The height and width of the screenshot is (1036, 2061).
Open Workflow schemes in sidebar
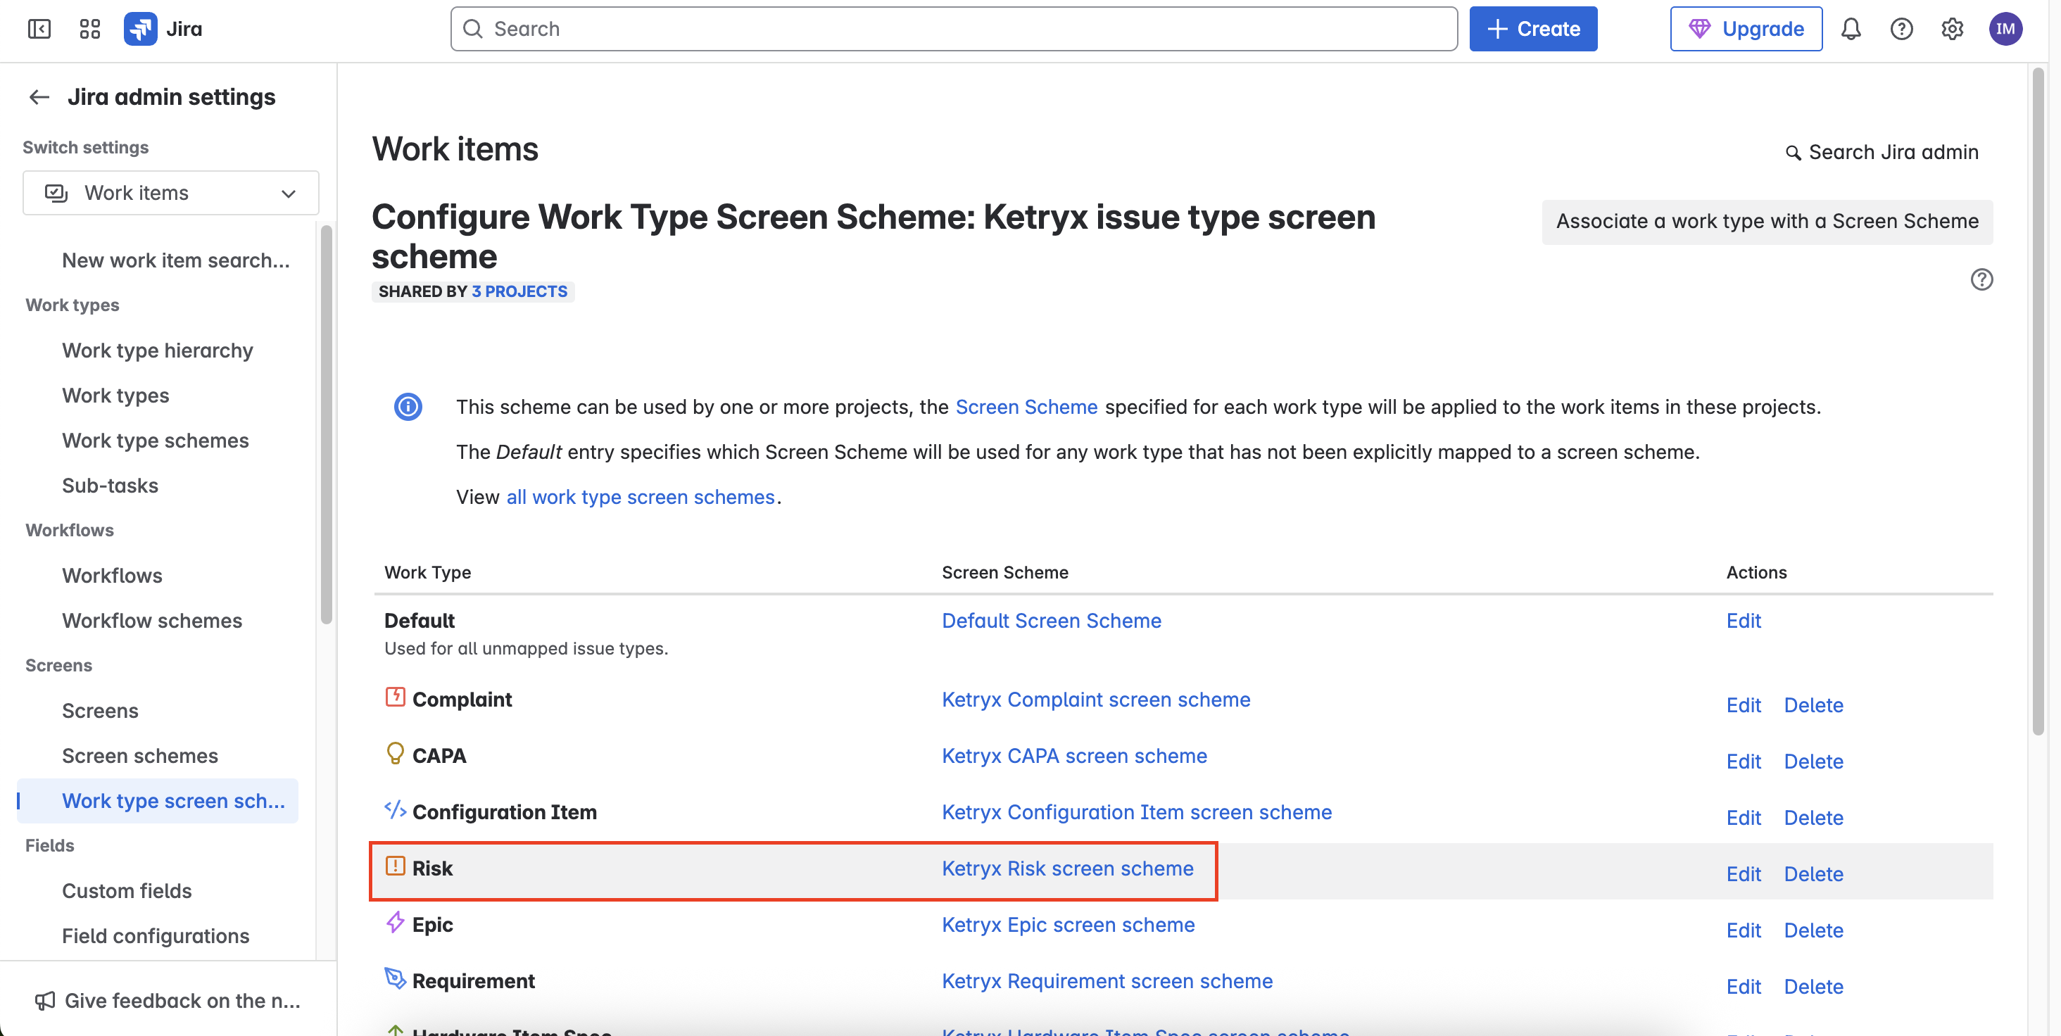[x=152, y=620]
